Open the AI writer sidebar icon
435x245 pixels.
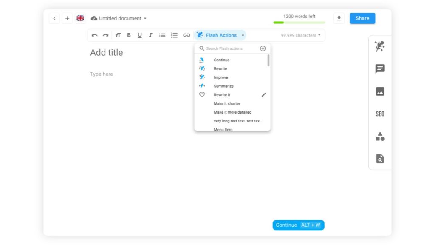pyautogui.click(x=380, y=46)
